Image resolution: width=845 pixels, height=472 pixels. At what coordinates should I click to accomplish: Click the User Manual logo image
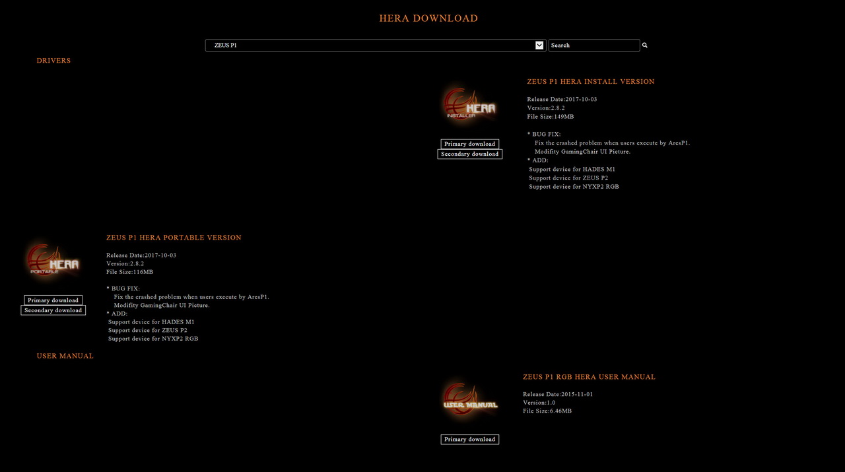click(x=469, y=399)
